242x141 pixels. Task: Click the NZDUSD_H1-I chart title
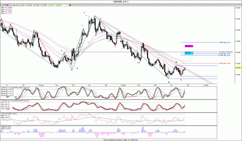coord(121,2)
